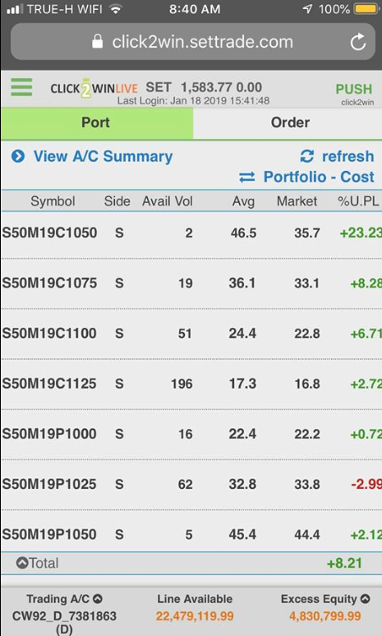Select the S50M19C1125 position row

coord(191,384)
